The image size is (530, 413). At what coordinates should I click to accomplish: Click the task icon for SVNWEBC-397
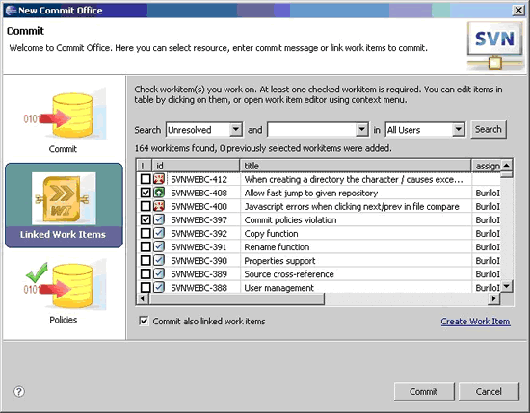(x=159, y=219)
